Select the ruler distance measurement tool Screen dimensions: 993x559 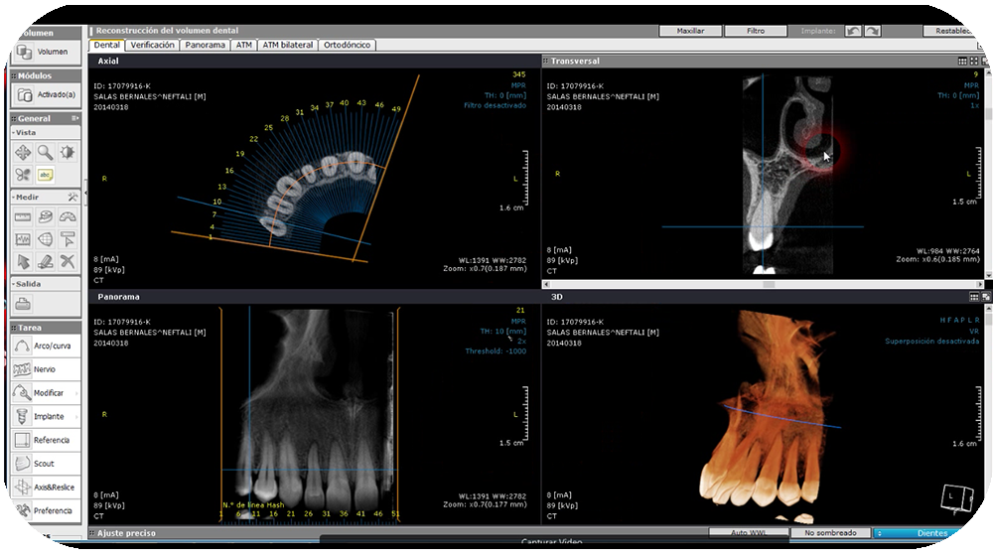23,217
